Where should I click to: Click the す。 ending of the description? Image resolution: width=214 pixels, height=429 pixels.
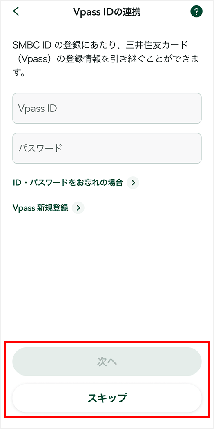point(18,74)
